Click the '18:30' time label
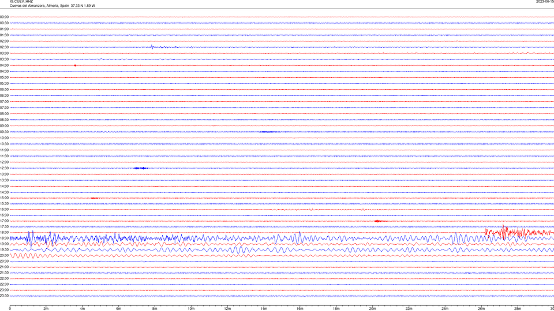The image size is (554, 311). [x=4, y=238]
